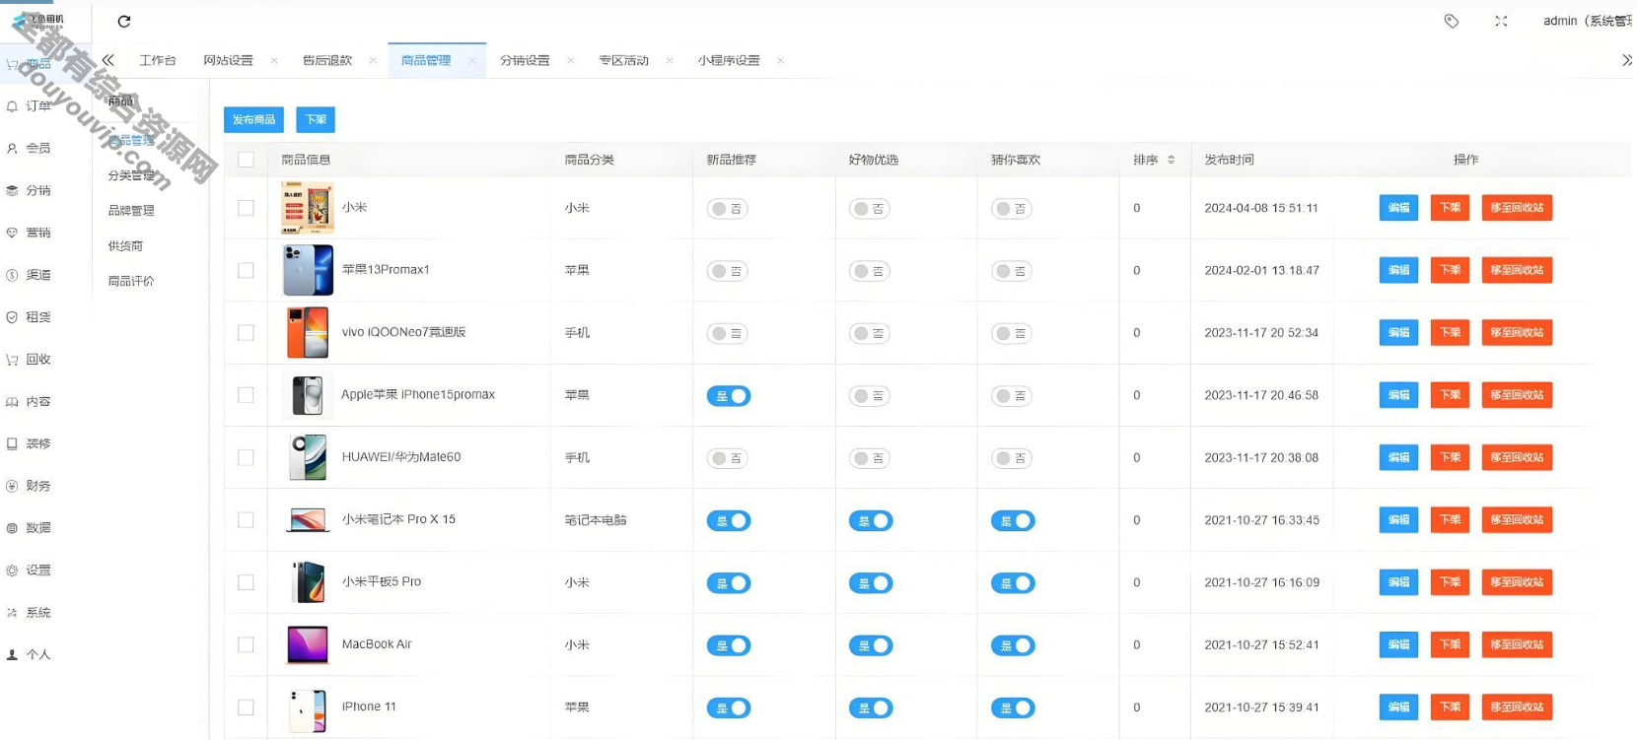Screen dimensions: 1637x740
Task: Click the HUAWEI/华为Mate60 product thumbnail
Action: (x=308, y=457)
